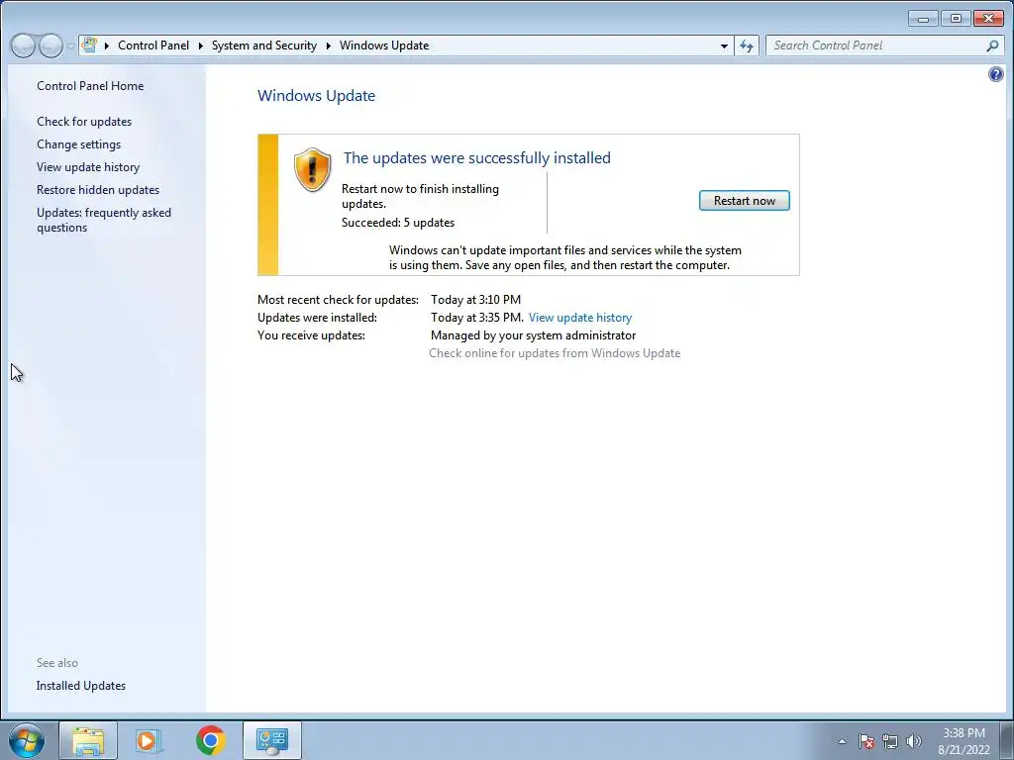Open the recent pages dropdown next to Forward
Screen dimensions: 1014x760
[70, 47]
